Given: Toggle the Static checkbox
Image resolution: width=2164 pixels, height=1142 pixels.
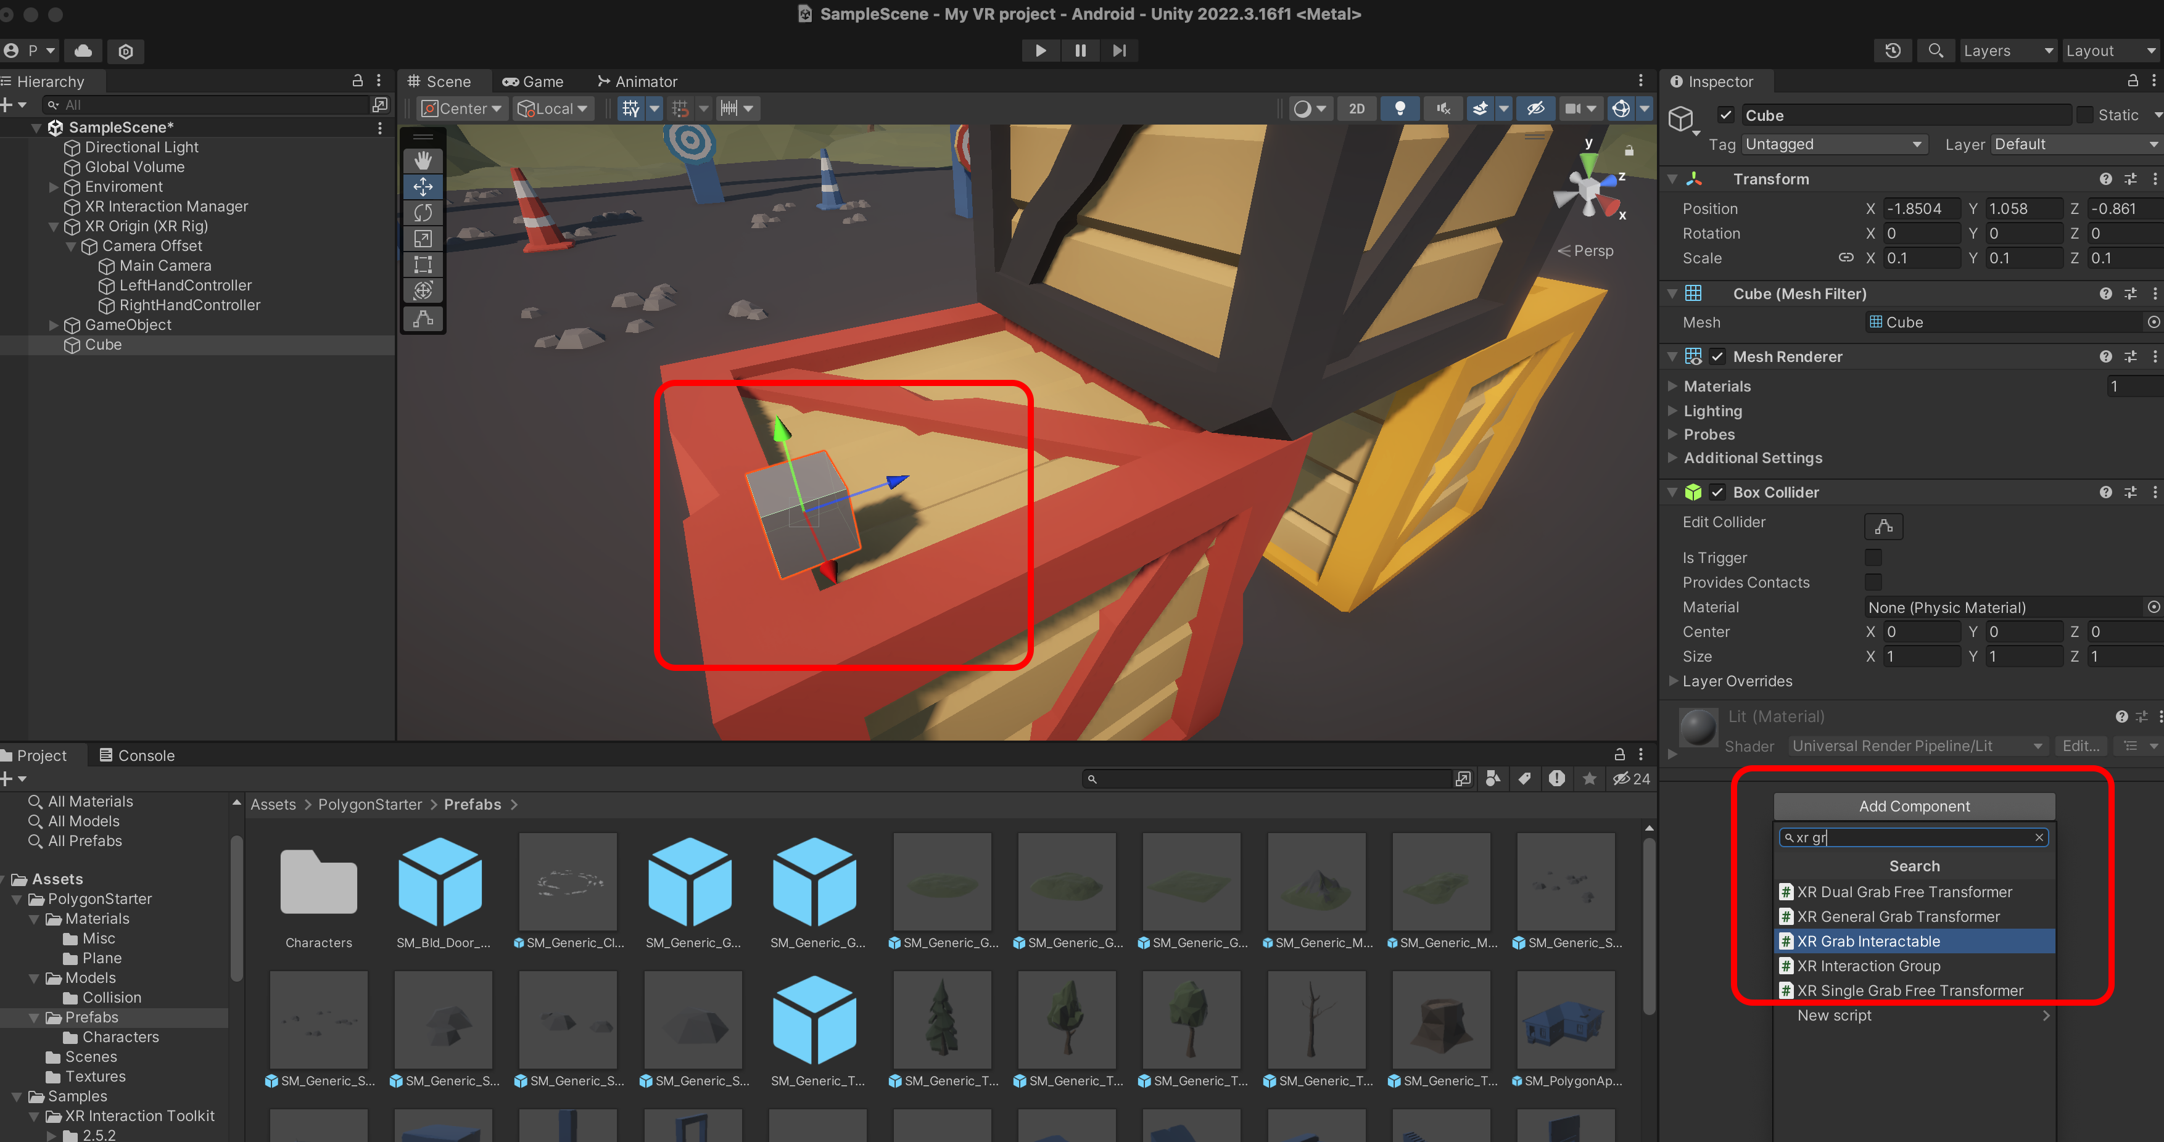Looking at the screenshot, I should tap(2085, 115).
